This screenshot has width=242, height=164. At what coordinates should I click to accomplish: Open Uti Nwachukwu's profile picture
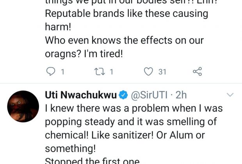[x=23, y=107]
